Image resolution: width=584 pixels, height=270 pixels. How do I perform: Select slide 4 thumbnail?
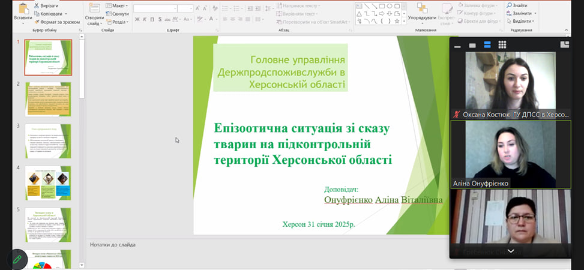click(48, 183)
